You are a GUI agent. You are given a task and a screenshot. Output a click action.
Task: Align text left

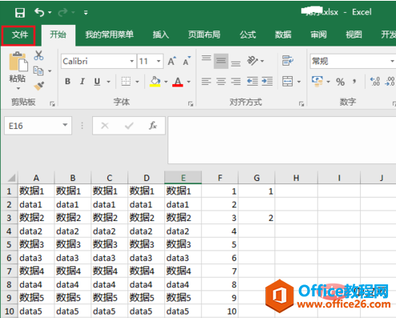point(206,81)
